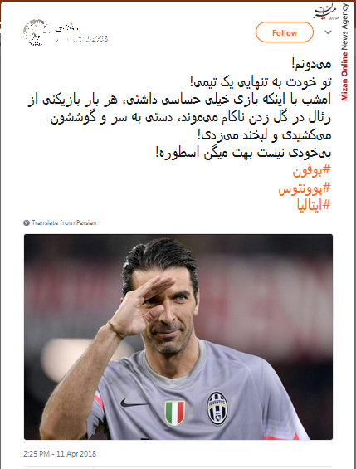356x469 pixels.
Task: Open the #بوفون hashtag
Action: pyautogui.click(x=311, y=170)
